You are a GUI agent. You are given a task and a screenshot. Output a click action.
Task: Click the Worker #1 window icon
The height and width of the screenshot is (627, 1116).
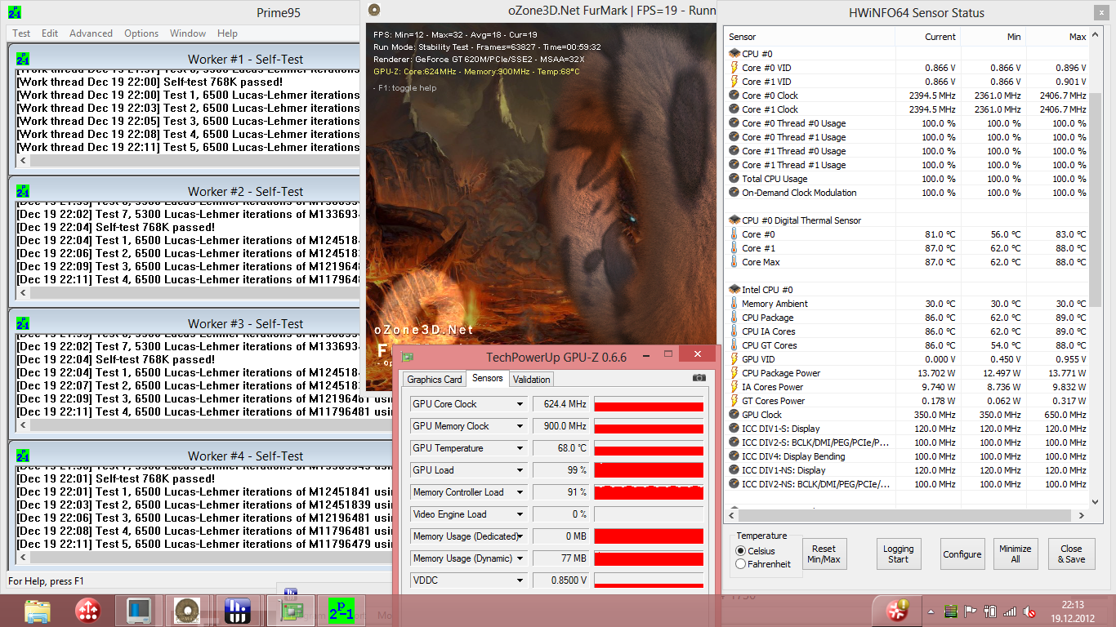pos(23,59)
